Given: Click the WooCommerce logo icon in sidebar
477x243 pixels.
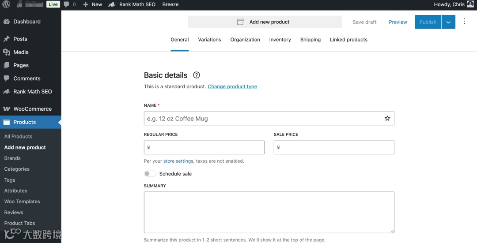Looking at the screenshot, I should [x=7, y=109].
